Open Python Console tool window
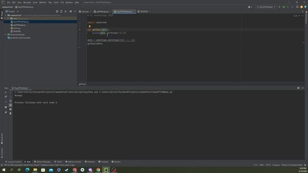 (x=73, y=162)
